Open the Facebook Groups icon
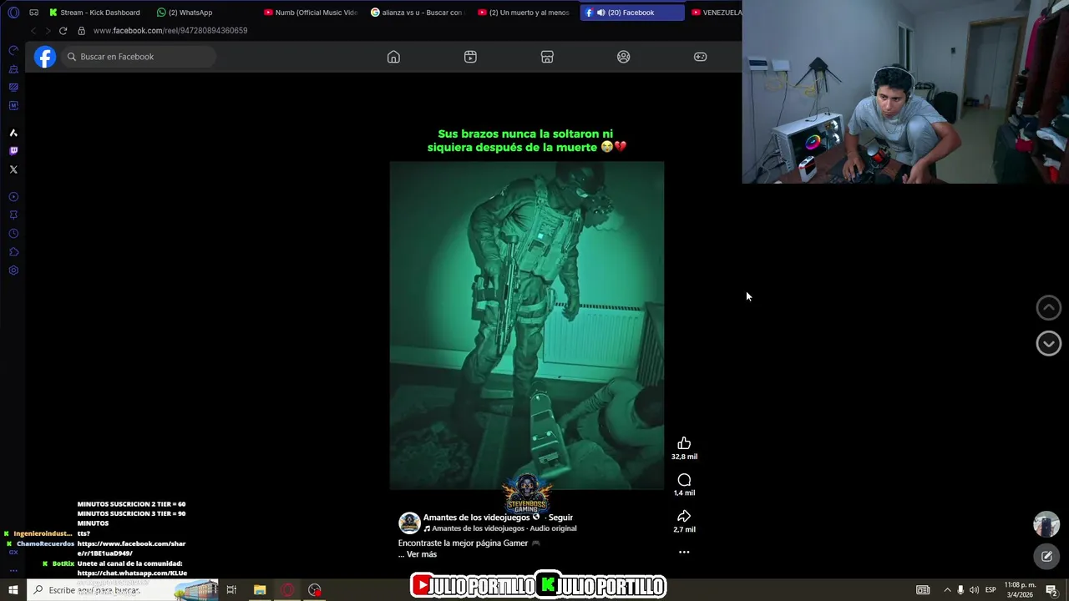 pyautogui.click(x=624, y=57)
